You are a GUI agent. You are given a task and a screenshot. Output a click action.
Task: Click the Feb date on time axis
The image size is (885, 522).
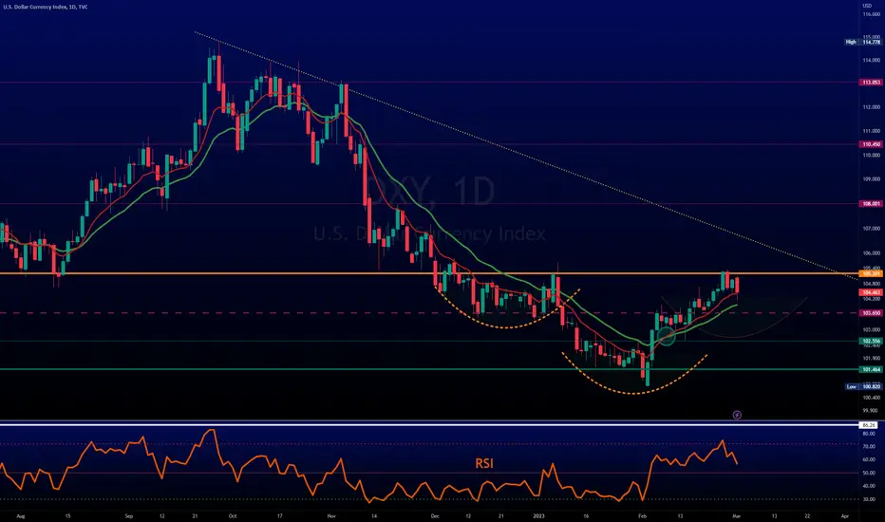(642, 515)
